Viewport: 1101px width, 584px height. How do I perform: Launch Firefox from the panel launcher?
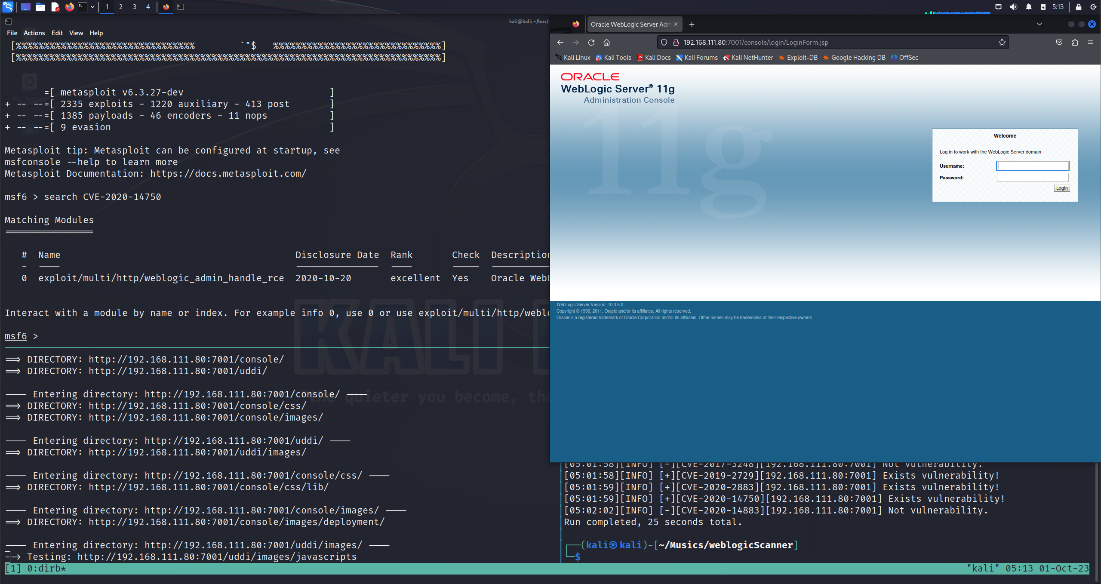[x=69, y=7]
